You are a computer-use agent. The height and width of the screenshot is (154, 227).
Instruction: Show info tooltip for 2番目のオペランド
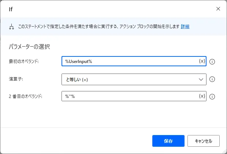212,96
